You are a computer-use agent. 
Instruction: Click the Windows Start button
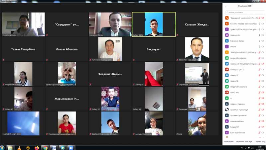[3, 148]
